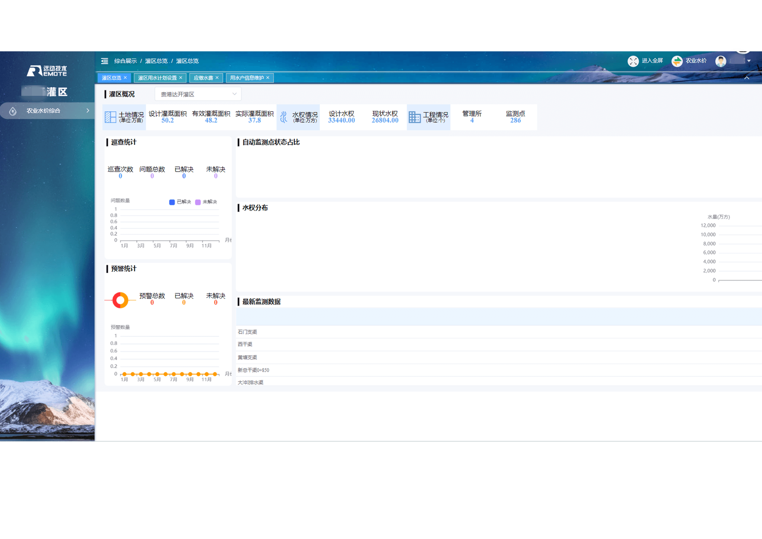Open the user account dropdown arrow
Viewport: 762px width, 539px height.
click(749, 61)
